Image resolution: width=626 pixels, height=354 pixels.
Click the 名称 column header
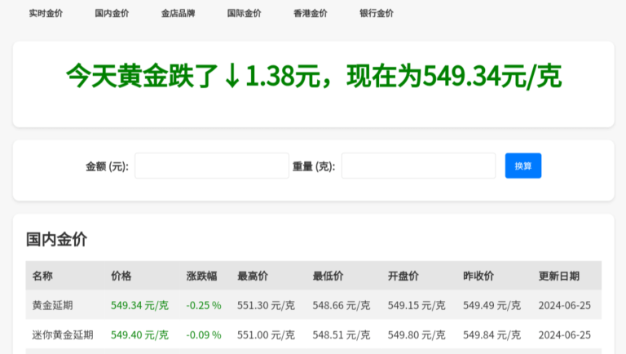point(42,276)
